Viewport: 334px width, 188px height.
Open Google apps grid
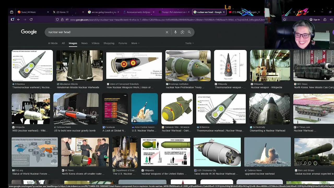pyautogui.click(x=327, y=32)
